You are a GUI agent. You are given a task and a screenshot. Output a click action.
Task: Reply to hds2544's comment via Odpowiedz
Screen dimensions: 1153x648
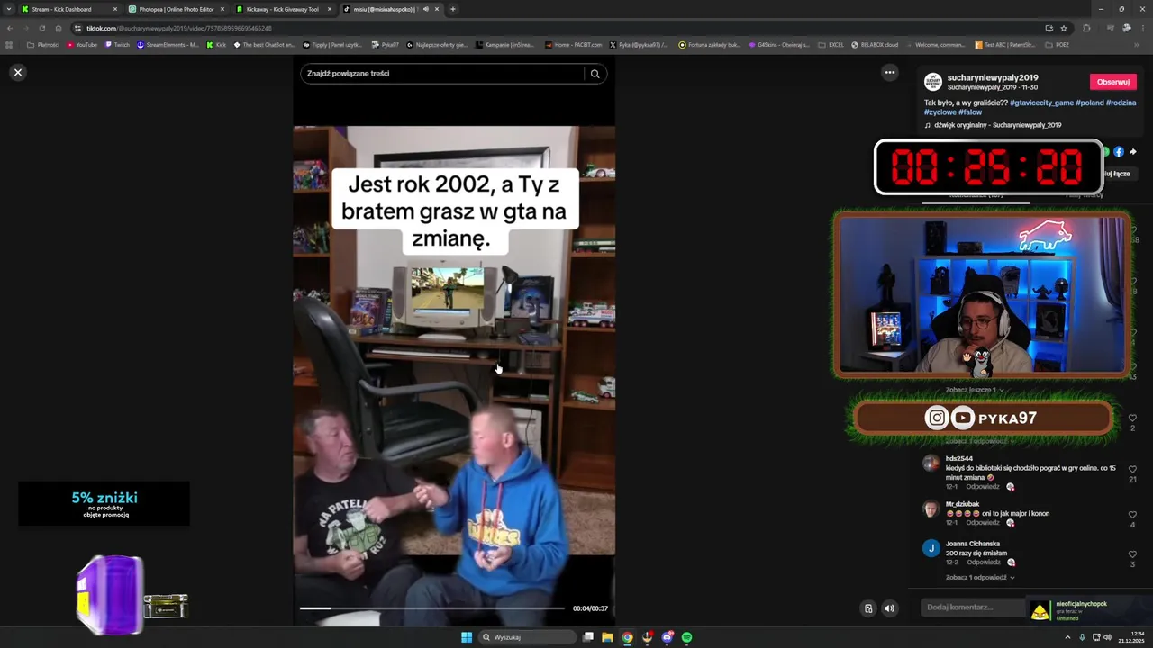click(x=983, y=487)
